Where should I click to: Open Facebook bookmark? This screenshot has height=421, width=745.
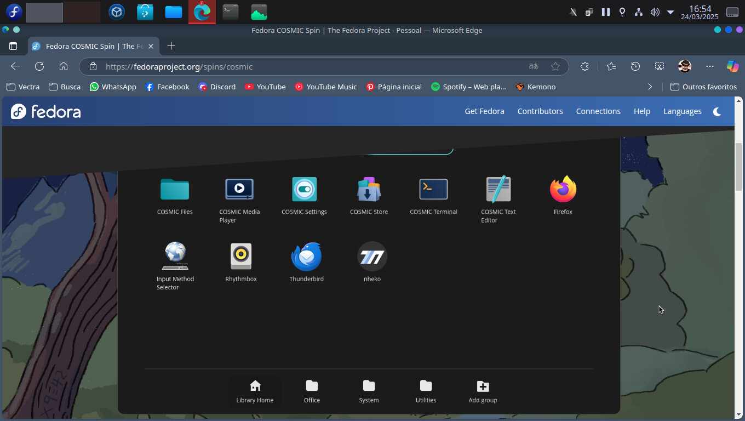point(167,87)
